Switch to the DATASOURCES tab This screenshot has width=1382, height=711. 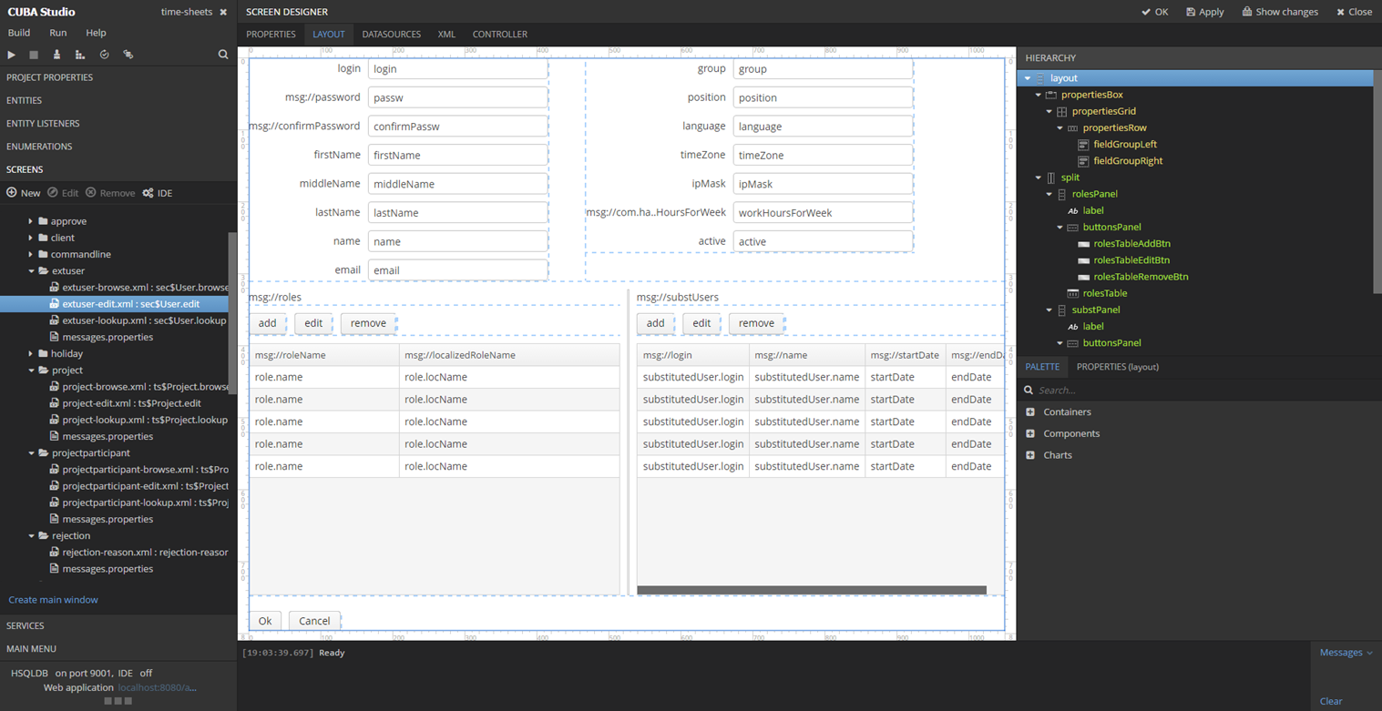pos(392,35)
